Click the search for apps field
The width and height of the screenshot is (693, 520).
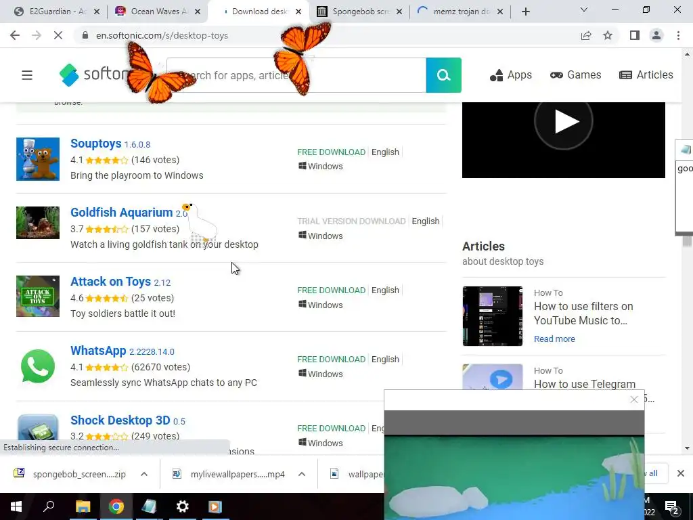[296, 75]
